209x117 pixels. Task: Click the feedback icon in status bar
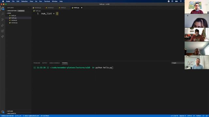tap(203, 116)
